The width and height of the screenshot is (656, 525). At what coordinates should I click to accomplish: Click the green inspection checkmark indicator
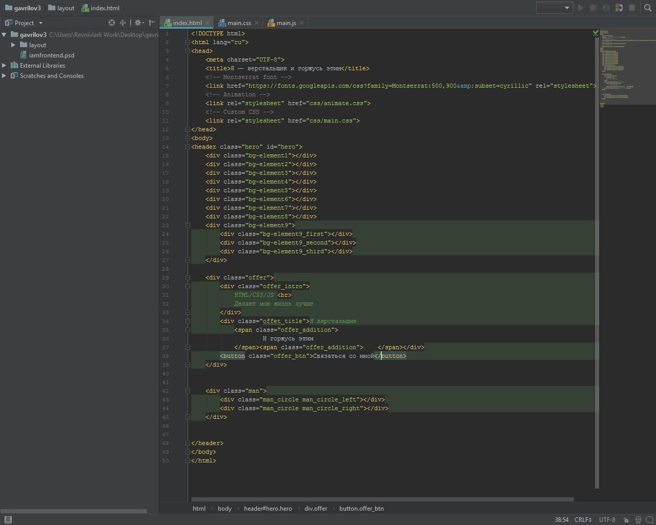pos(596,33)
